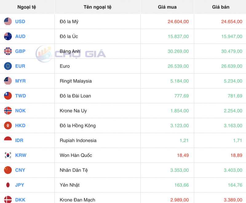Click the Malaysia flag icon
The width and height of the screenshot is (246, 203).
pos(8,81)
